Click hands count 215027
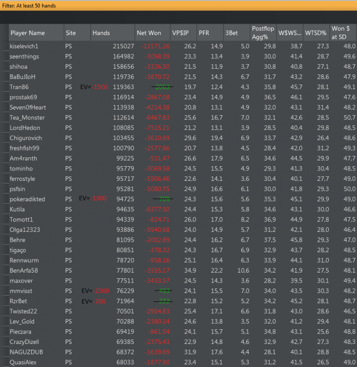The image size is (357, 367). (x=124, y=46)
